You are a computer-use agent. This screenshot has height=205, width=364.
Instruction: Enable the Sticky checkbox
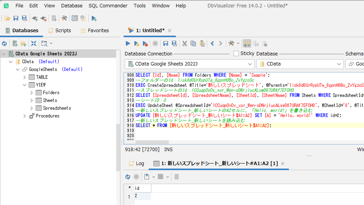click(x=236, y=53)
